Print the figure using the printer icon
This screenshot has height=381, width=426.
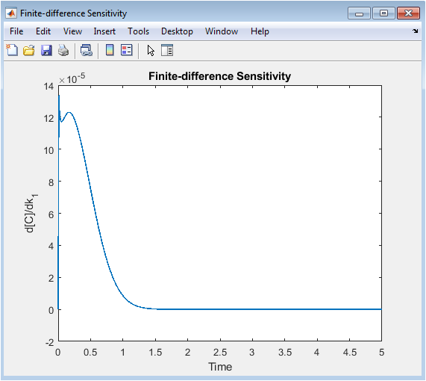pyautogui.click(x=63, y=50)
